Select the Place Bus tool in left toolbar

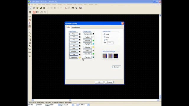(30, 23)
